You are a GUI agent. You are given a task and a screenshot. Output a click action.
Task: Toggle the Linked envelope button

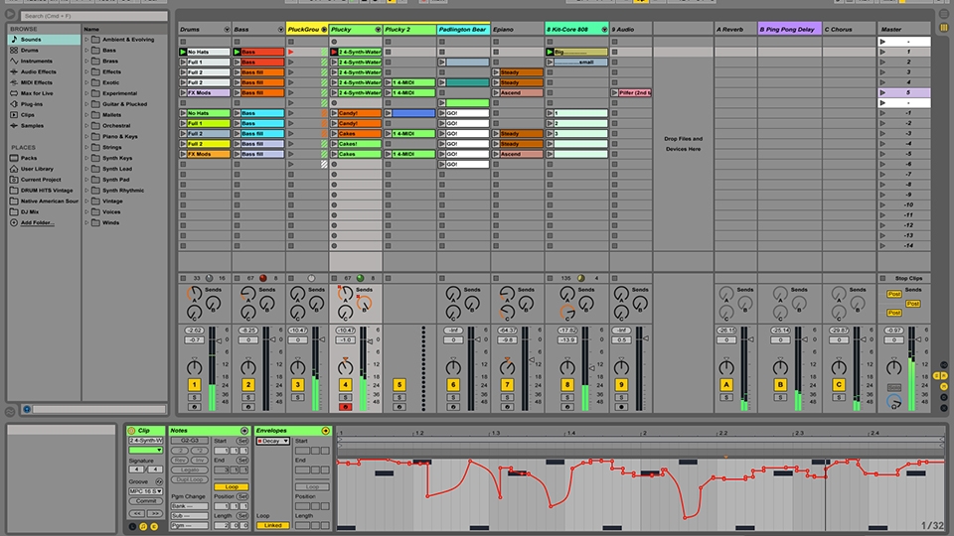pyautogui.click(x=272, y=525)
